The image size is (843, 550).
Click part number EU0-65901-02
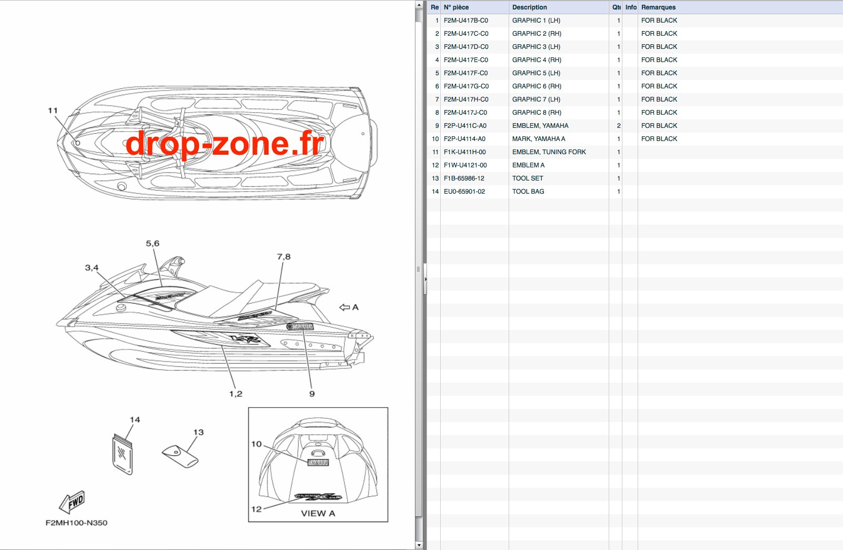464,192
